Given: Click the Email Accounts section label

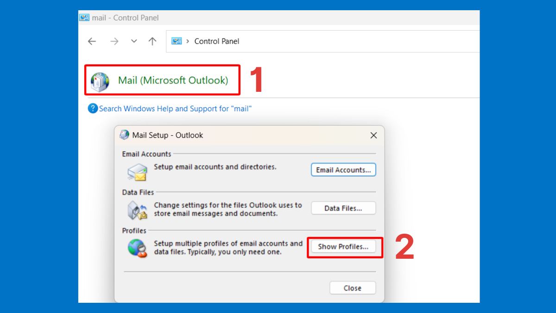Looking at the screenshot, I should (x=146, y=154).
